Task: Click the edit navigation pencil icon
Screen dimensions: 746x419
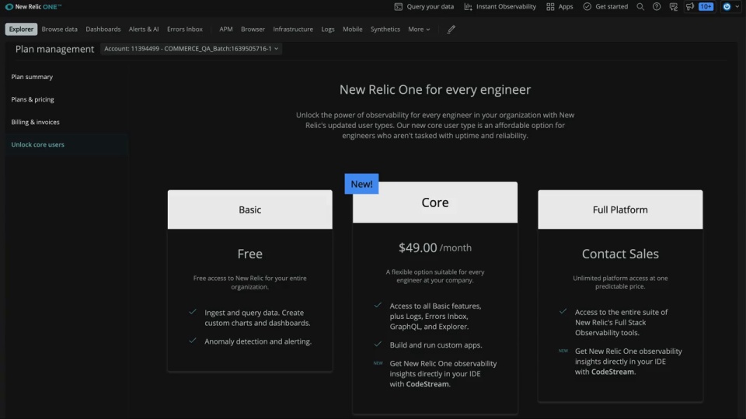Action: [x=451, y=29]
